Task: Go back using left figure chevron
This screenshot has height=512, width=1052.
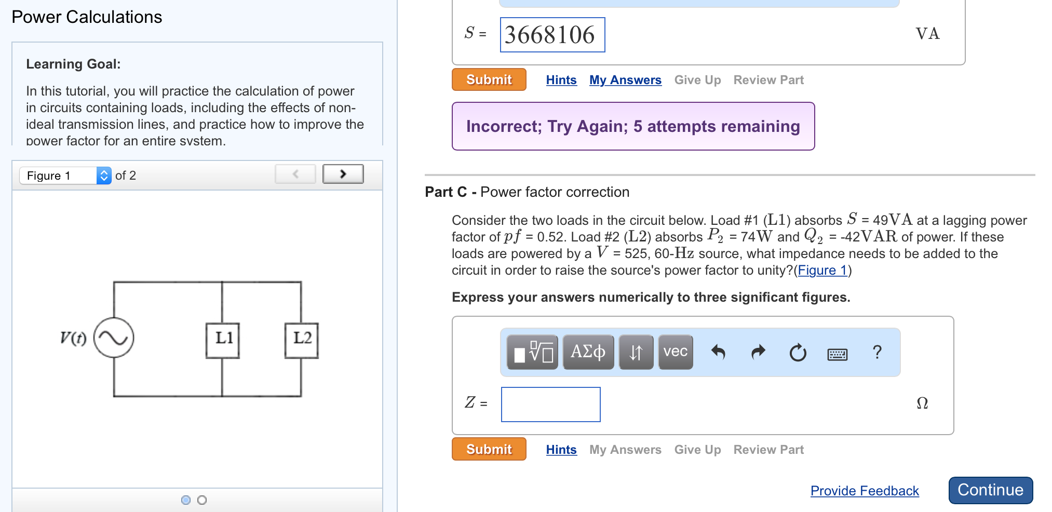Action: pos(295,174)
